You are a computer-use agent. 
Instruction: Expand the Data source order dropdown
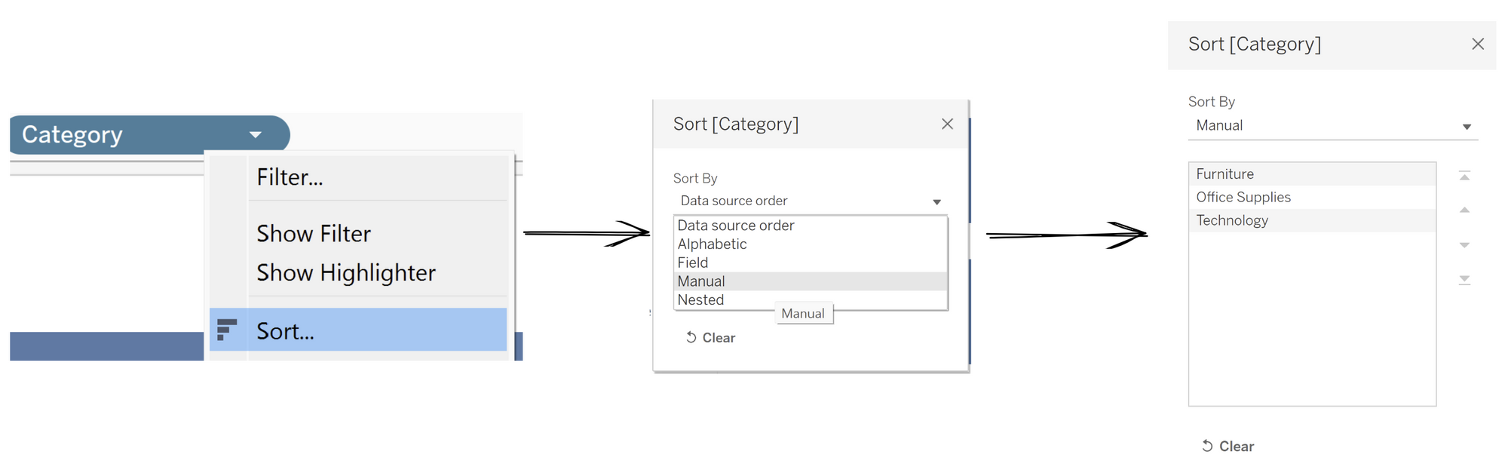click(936, 201)
